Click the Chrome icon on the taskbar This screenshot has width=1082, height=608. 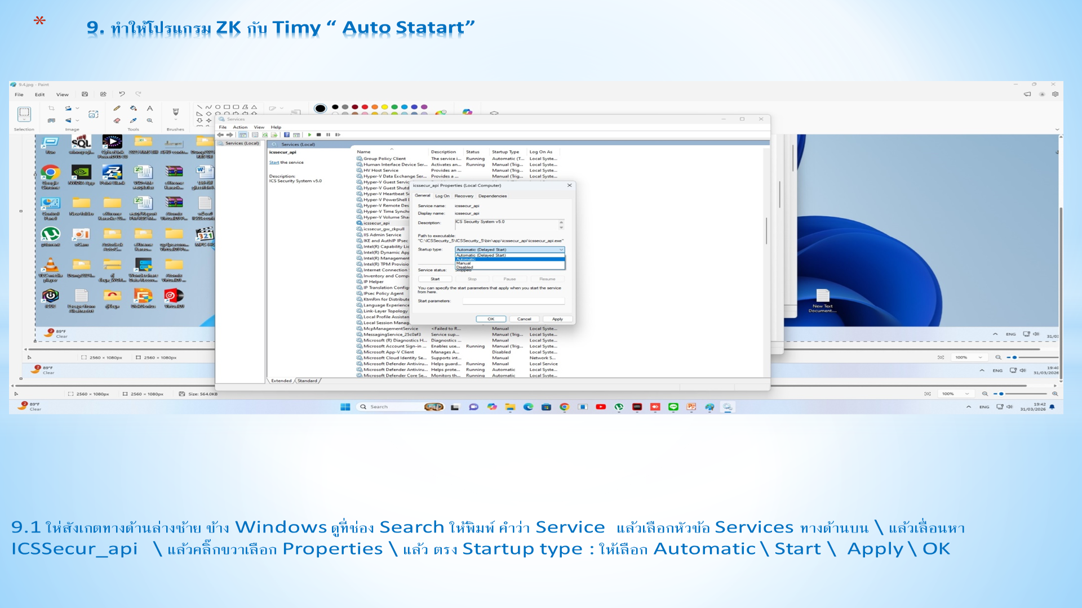564,406
